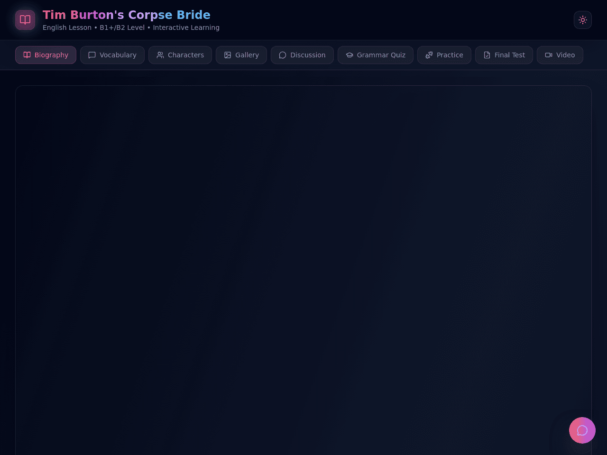Open the floating chat bubble button
Viewport: 607px width, 455px height.
tap(582, 430)
